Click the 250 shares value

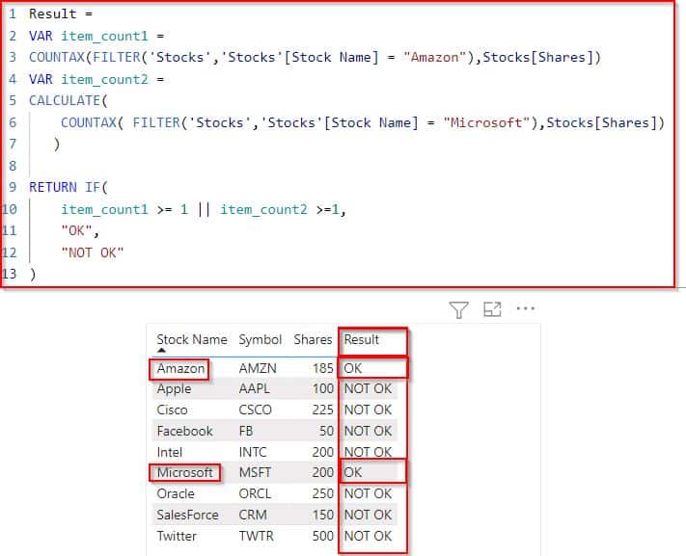click(x=323, y=493)
